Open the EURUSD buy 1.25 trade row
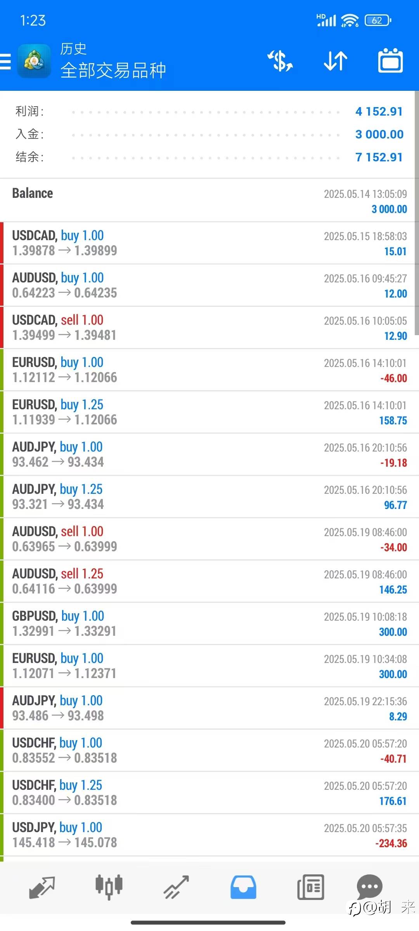 coord(209,412)
